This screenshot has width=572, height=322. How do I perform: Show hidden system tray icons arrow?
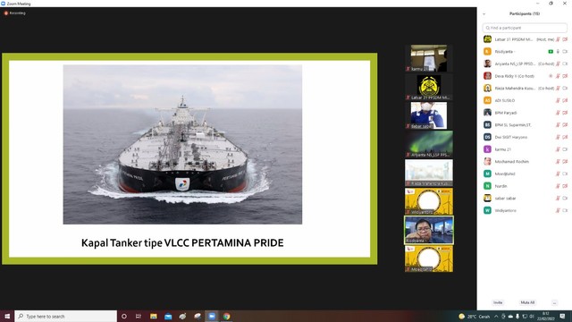496,317
